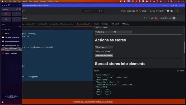Click the result pane scrollbar
This screenshot has height=105, width=186.
[x=184, y=47]
